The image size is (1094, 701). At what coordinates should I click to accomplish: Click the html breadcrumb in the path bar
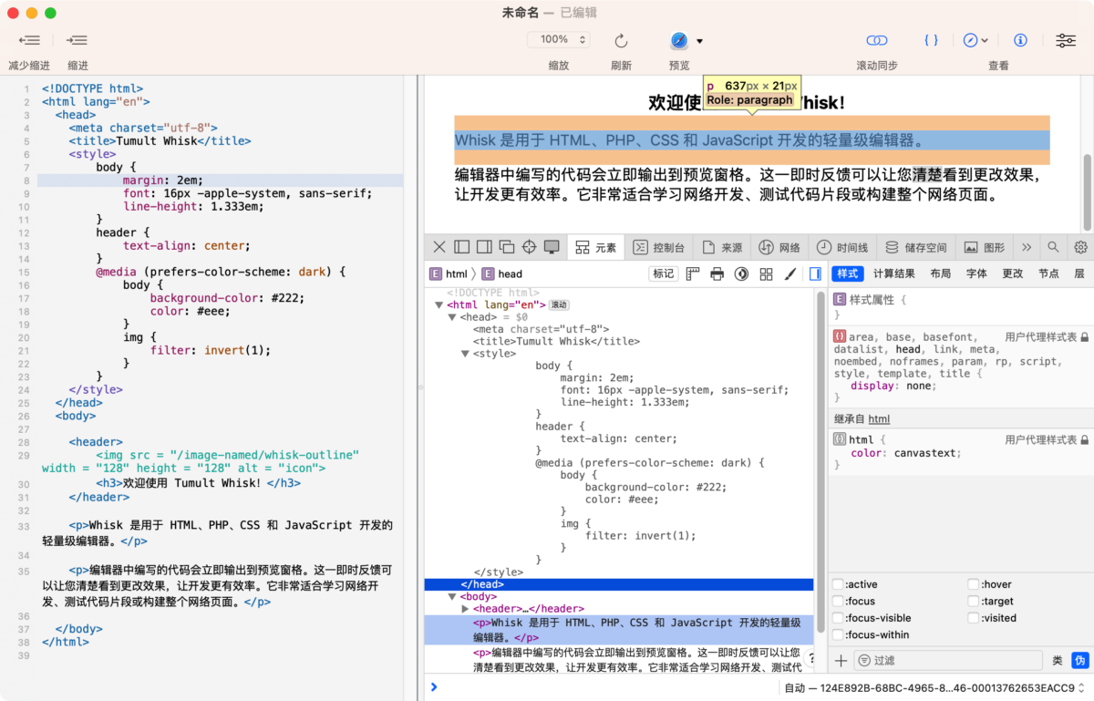coord(449,273)
